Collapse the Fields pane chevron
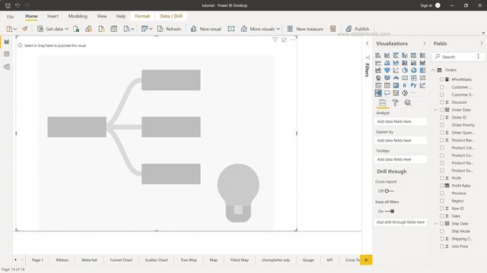 [x=482, y=44]
